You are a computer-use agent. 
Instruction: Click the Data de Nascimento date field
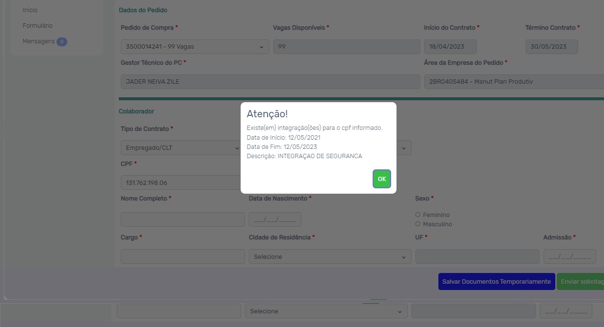pyautogui.click(x=275, y=219)
